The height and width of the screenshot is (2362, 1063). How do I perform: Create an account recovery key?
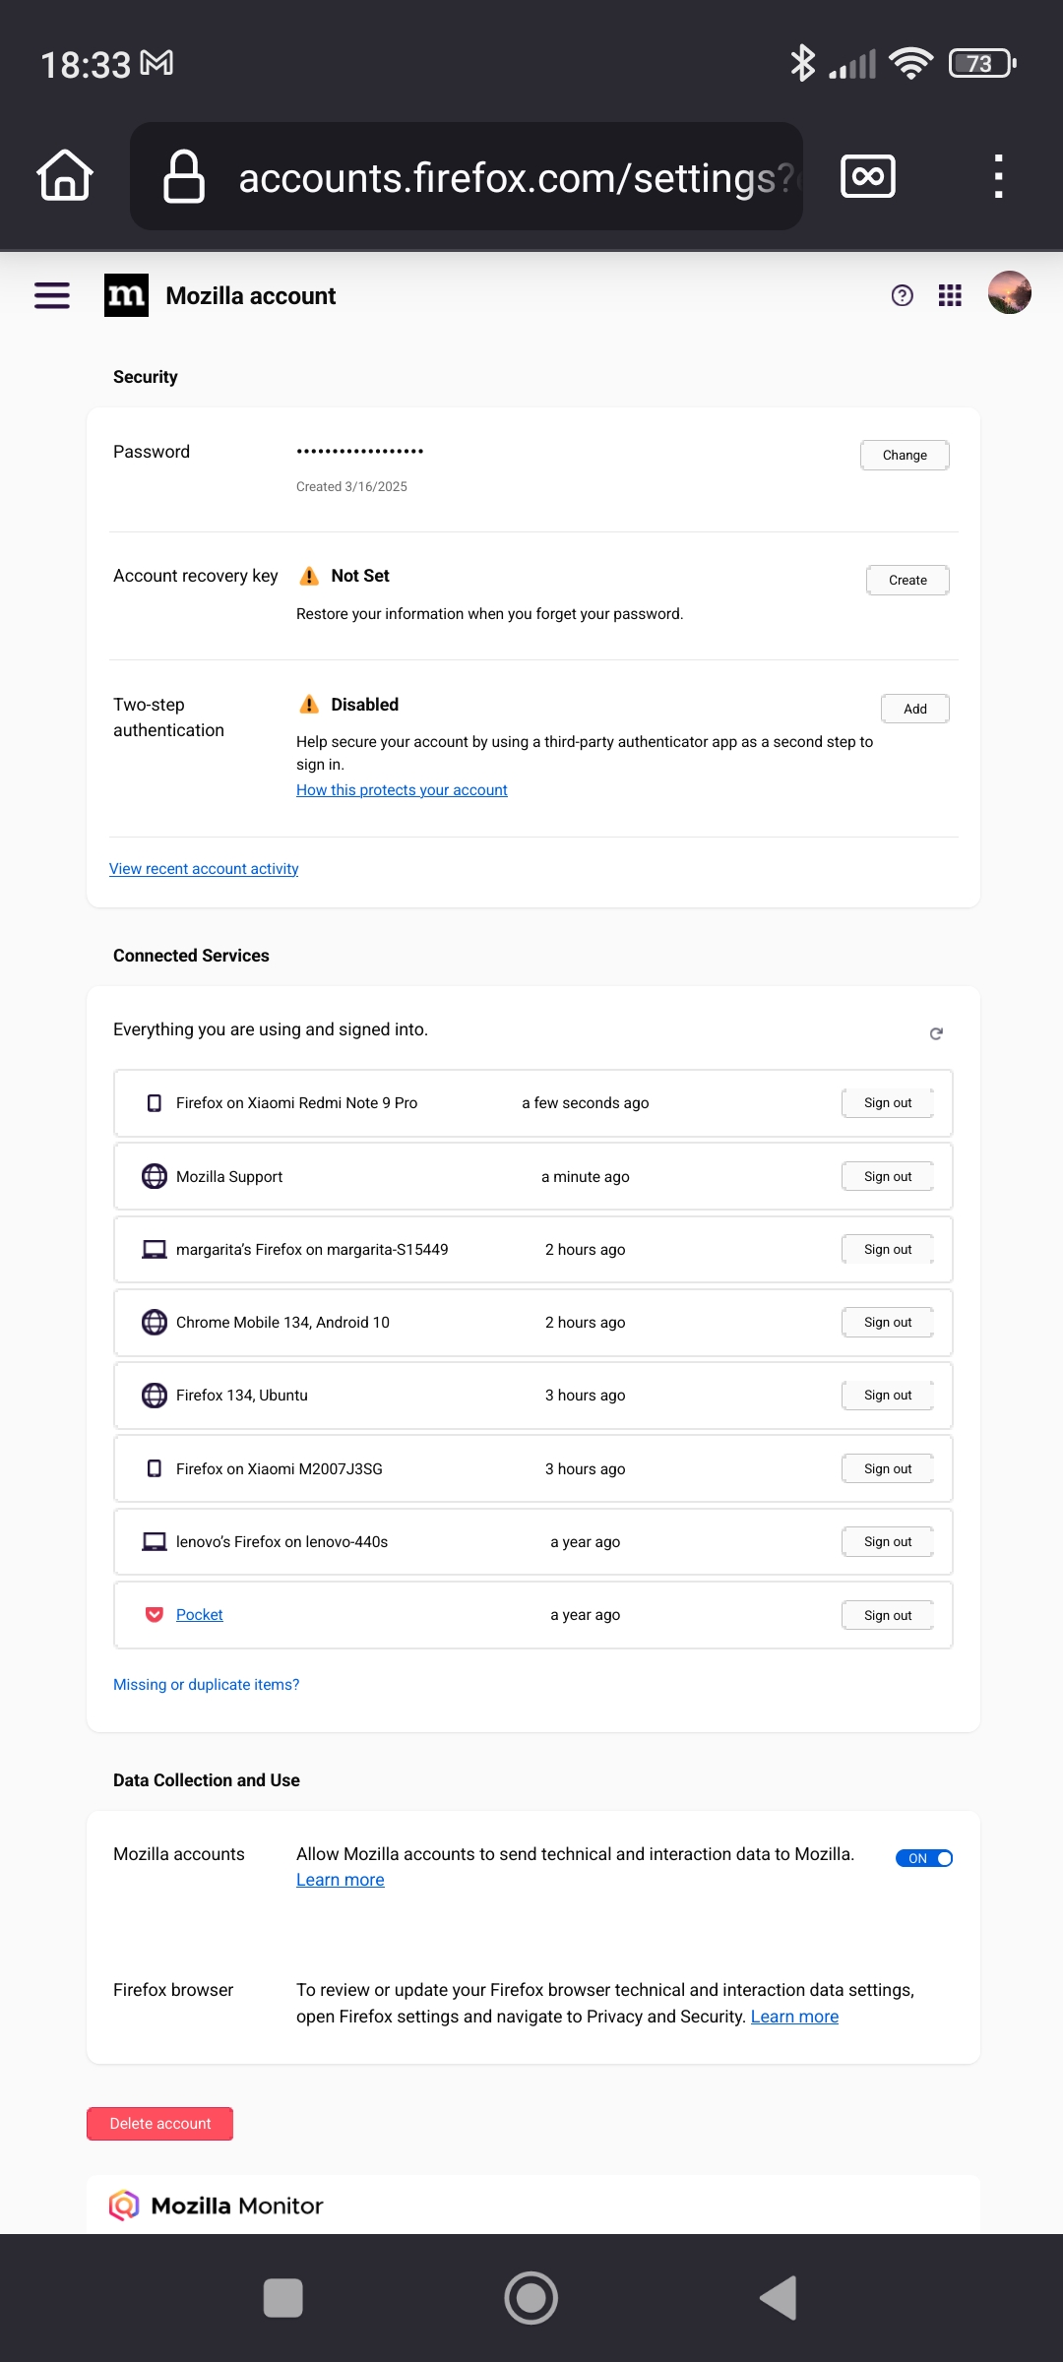click(x=907, y=581)
